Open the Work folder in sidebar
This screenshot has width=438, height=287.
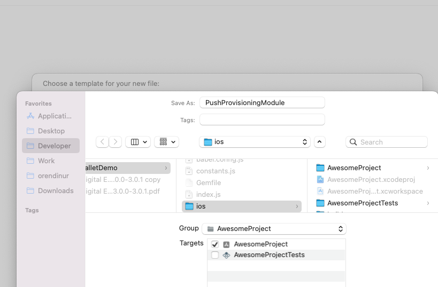point(46,161)
